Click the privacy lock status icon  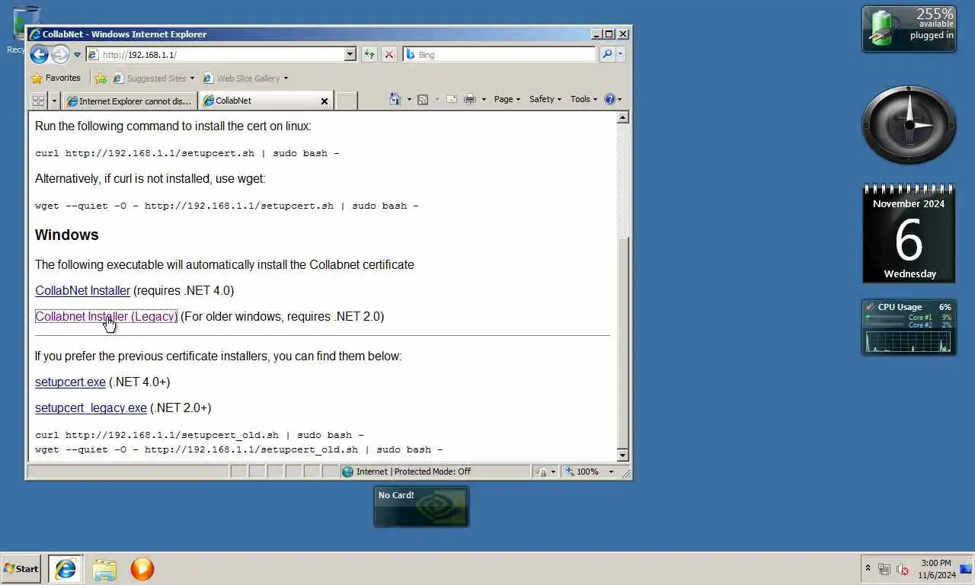click(x=541, y=472)
